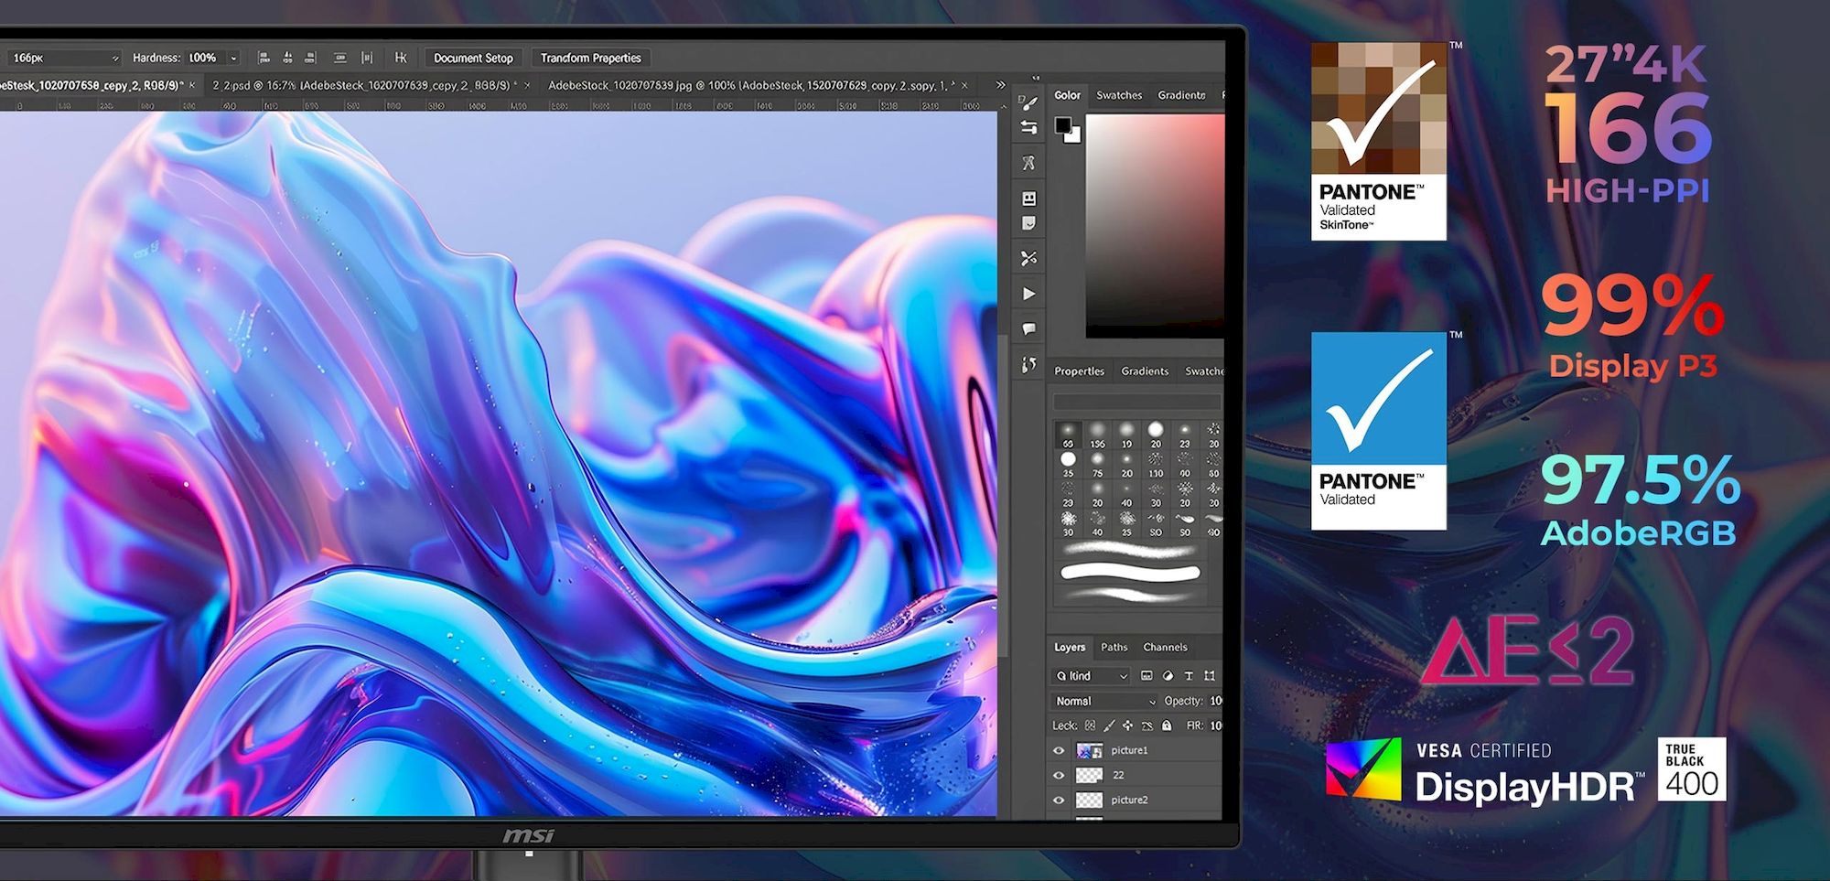Image resolution: width=1830 pixels, height=881 pixels.
Task: Hide the picture2 layer
Action: [x=1059, y=800]
